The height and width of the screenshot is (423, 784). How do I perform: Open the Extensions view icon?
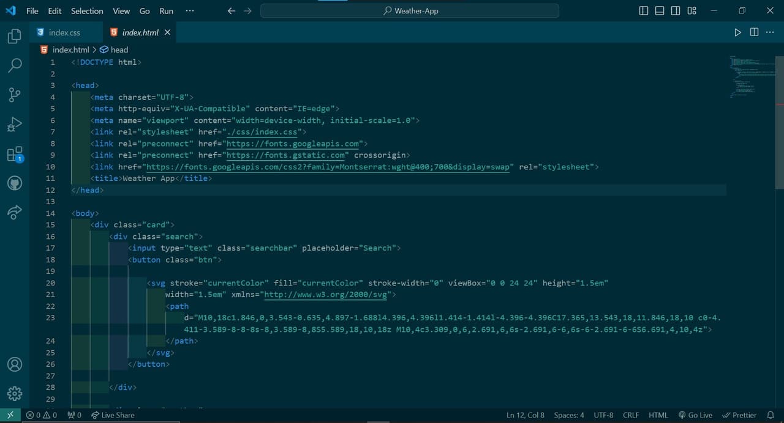(15, 154)
